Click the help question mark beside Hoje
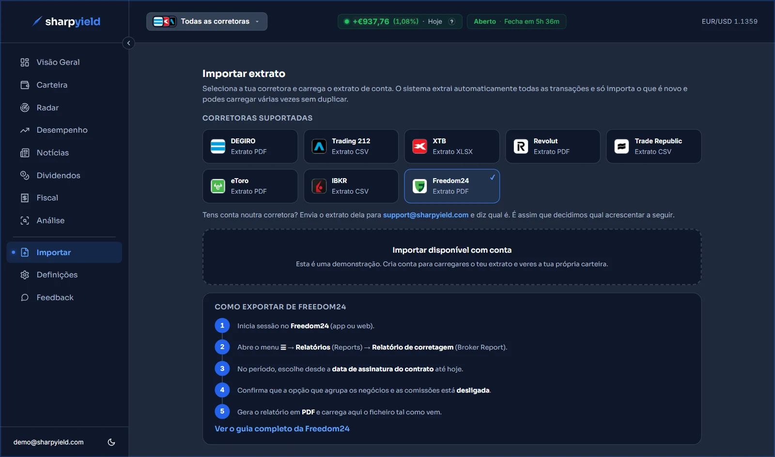Viewport: 775px width, 457px height. [451, 21]
